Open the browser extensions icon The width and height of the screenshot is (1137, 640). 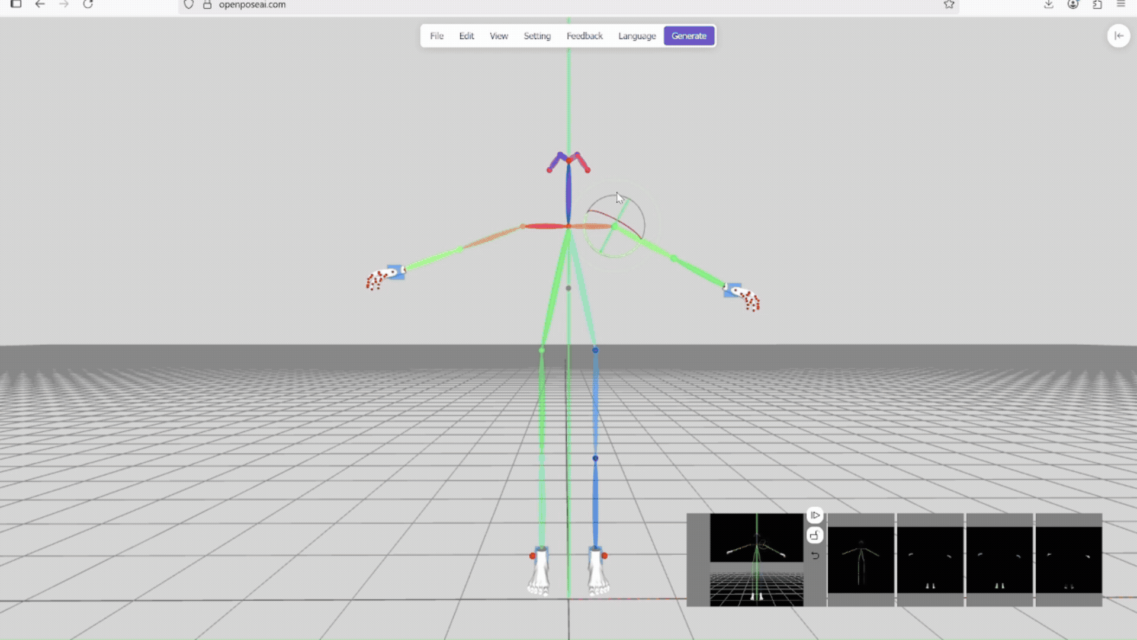tap(1097, 5)
